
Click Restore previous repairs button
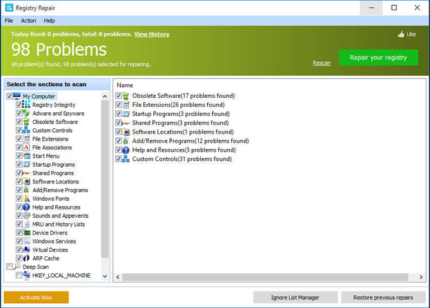pos(383,298)
